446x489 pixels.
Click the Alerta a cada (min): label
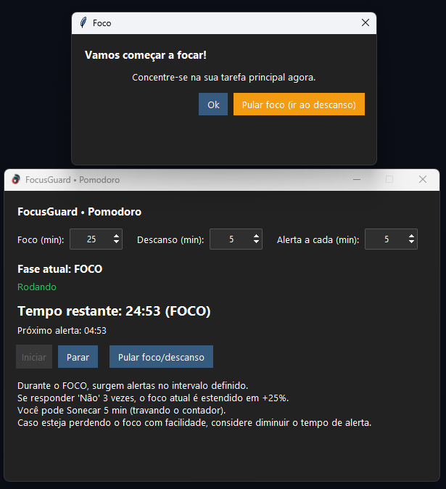point(318,240)
